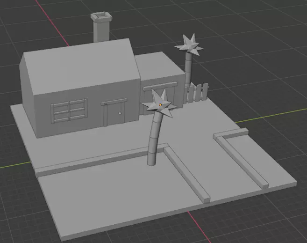The image size is (307, 243).
Task: Select the picket fence beside the garage
Action: tap(197, 93)
